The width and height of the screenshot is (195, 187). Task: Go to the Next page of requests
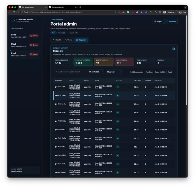click(170, 72)
